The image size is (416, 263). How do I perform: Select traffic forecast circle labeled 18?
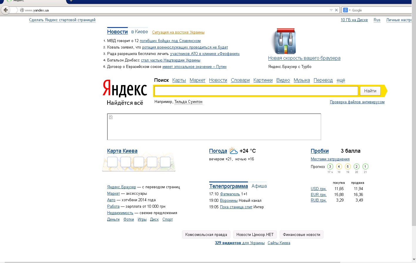339,167
